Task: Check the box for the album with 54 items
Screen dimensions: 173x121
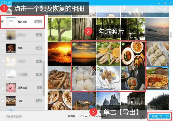Action: [x=3, y=61]
